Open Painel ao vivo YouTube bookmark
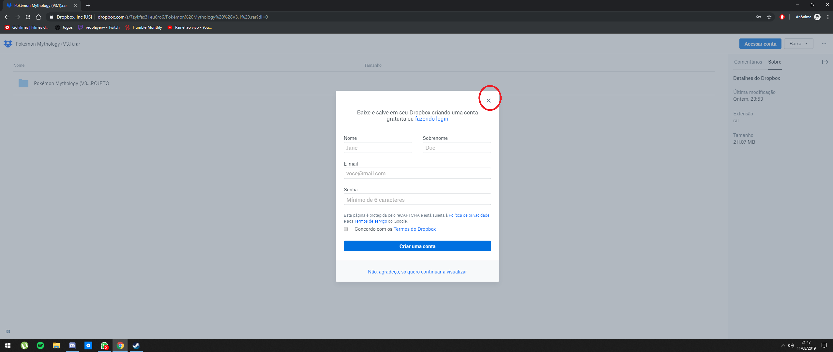This screenshot has height=352, width=833. tap(189, 27)
